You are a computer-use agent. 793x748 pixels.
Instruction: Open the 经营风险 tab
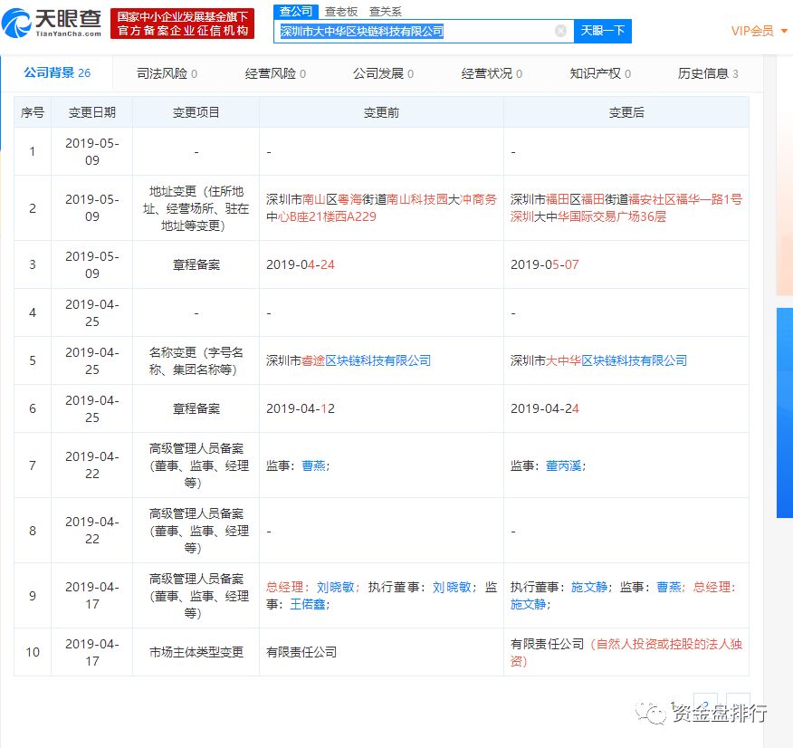[x=275, y=74]
